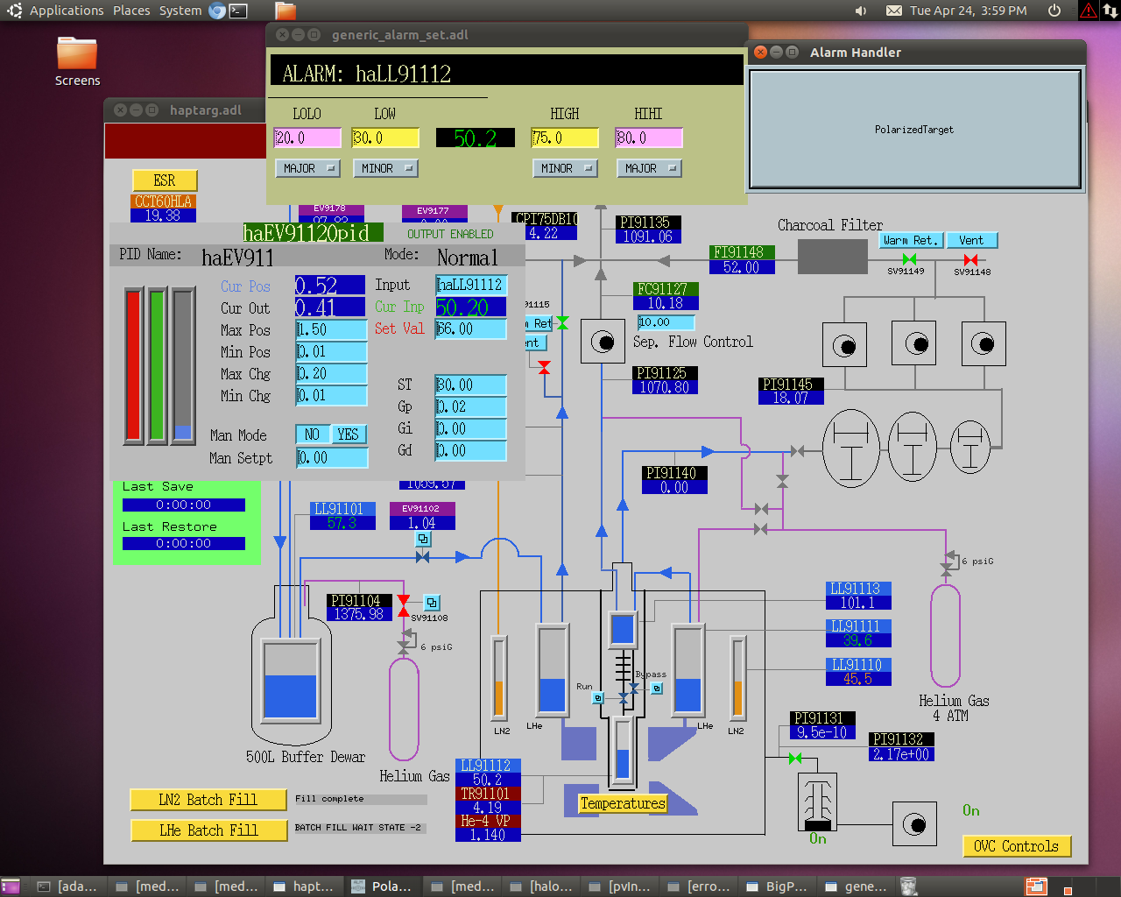This screenshot has width=1121, height=897.
Task: Click the 500L Buffer Dewar graphic
Action: coord(291,666)
